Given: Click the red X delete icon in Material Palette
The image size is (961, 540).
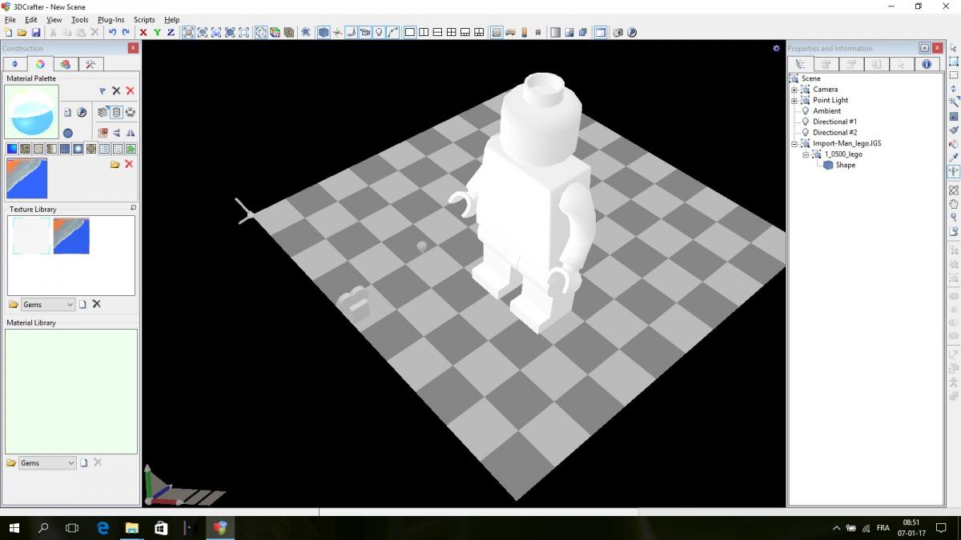Looking at the screenshot, I should pyautogui.click(x=130, y=91).
